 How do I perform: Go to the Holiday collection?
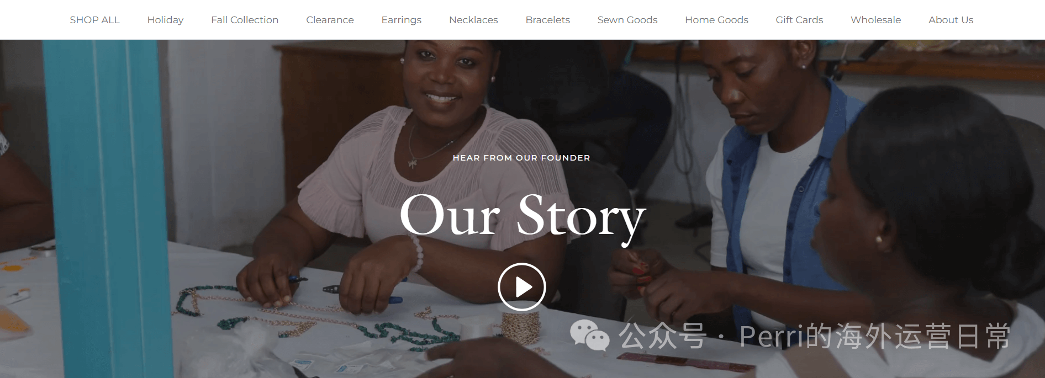(x=165, y=20)
